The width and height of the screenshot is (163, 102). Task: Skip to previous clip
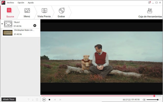(55, 100)
